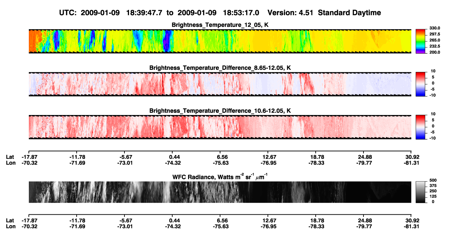The height and width of the screenshot is (234, 457).
Task: Click the Brightness_Temperature_Difference_8.65-12.05 plot title
Action: point(220,68)
